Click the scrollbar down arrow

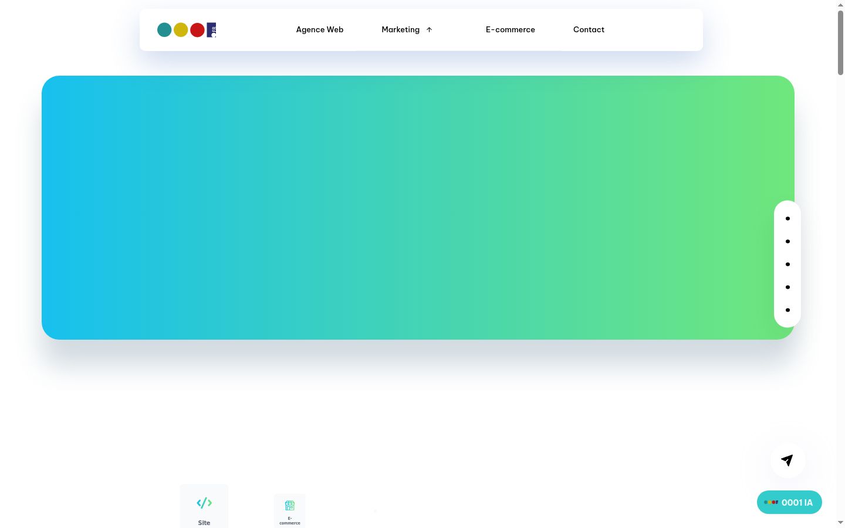[x=840, y=523]
